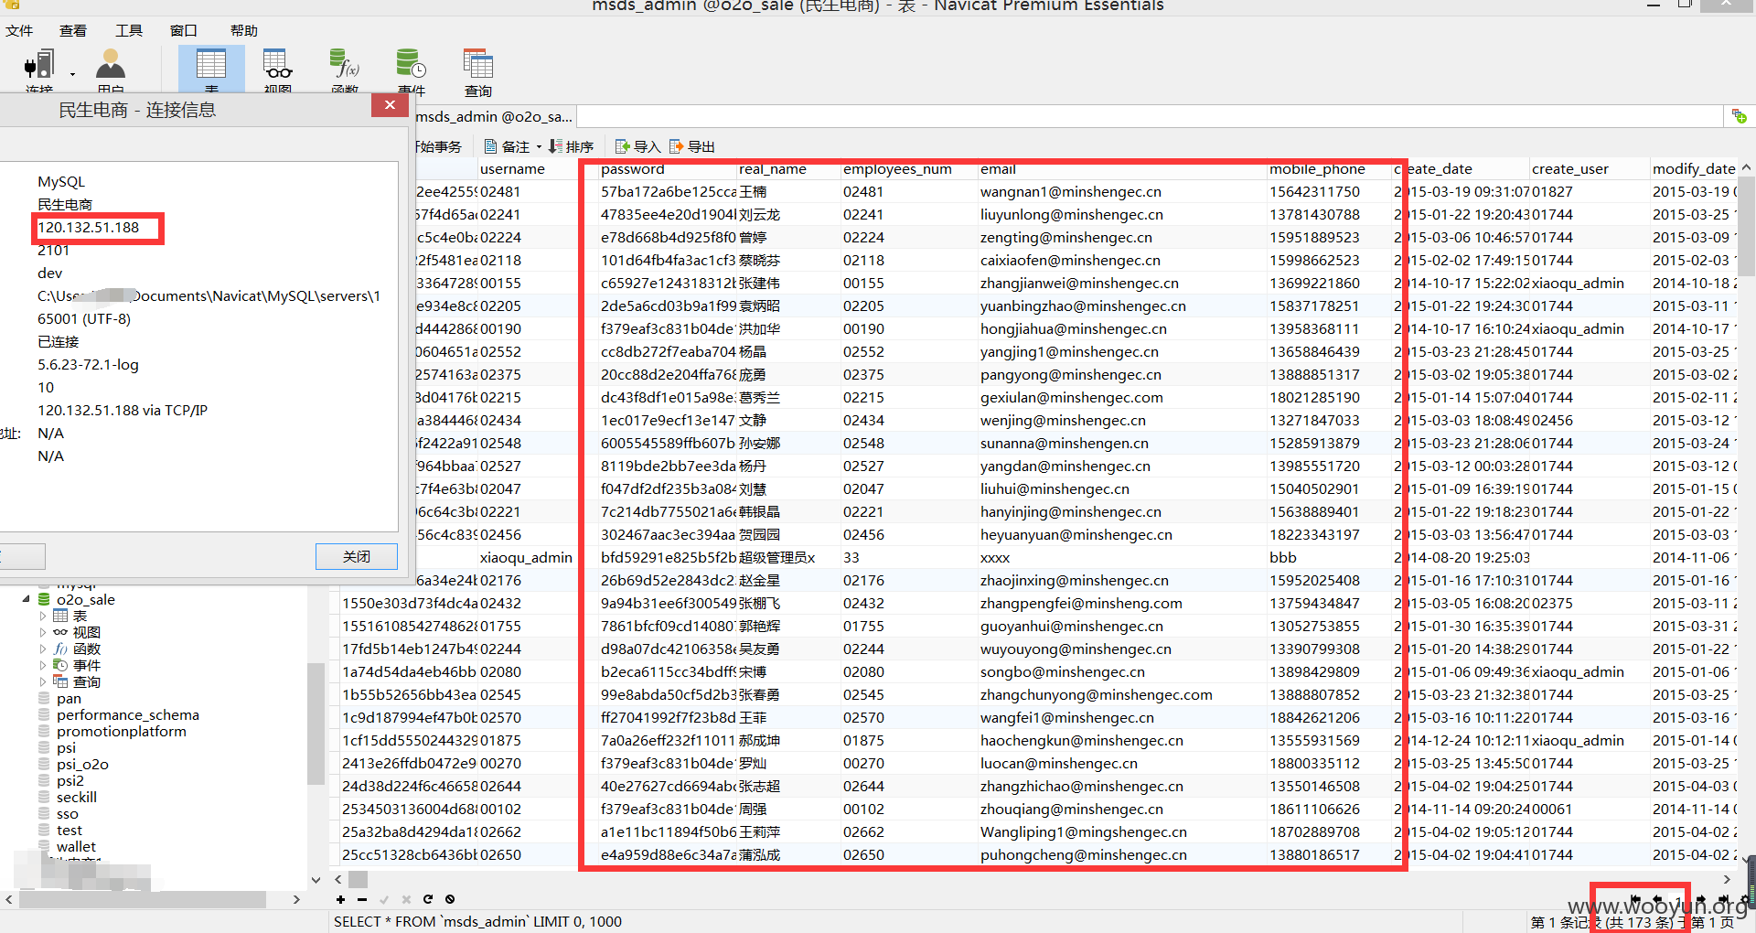Go to previous page of records
The width and height of the screenshot is (1756, 933).
1657,900
